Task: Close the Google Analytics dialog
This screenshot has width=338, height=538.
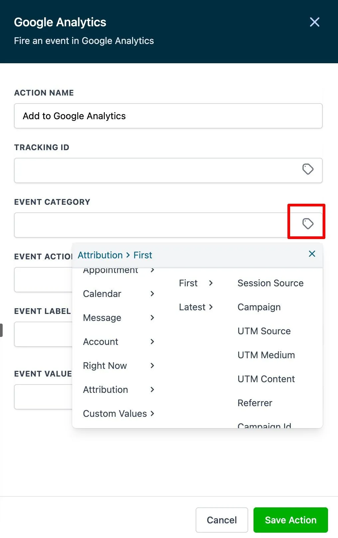Action: (x=314, y=22)
